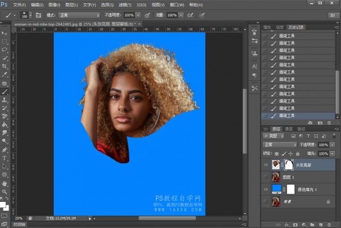Hide the 颜色填充 1 layer
The height and width of the screenshot is (228, 341).
266,189
